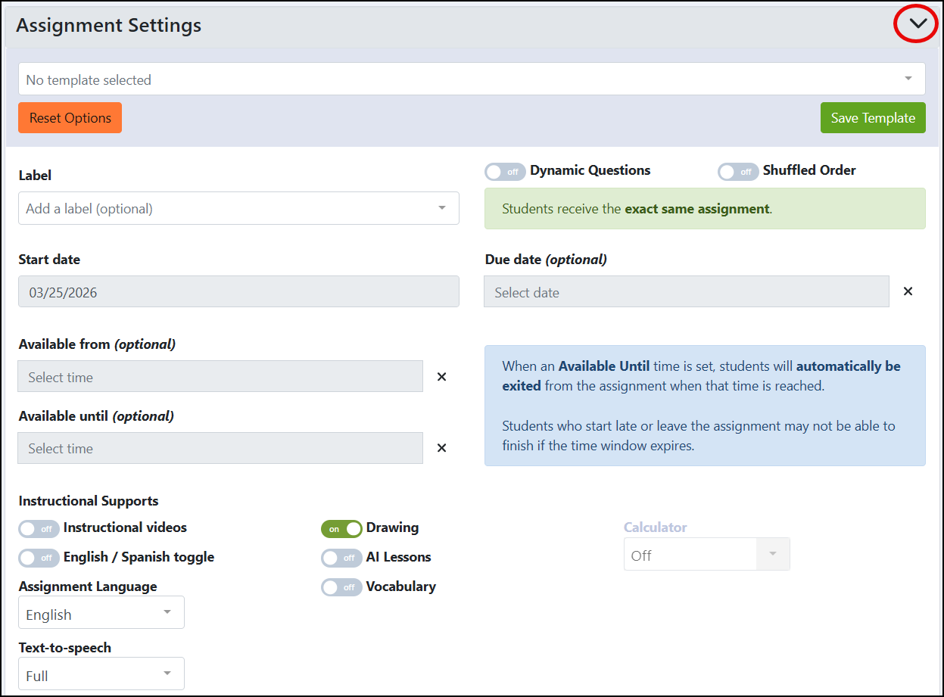
Task: Click the Instructional Supports heading
Action: (x=89, y=500)
